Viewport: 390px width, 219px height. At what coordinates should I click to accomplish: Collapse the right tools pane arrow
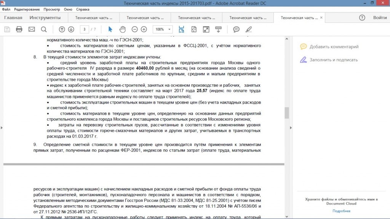click(291, 128)
